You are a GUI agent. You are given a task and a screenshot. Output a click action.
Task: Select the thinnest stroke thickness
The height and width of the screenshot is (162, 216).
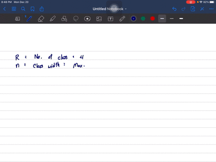pos(172,18)
